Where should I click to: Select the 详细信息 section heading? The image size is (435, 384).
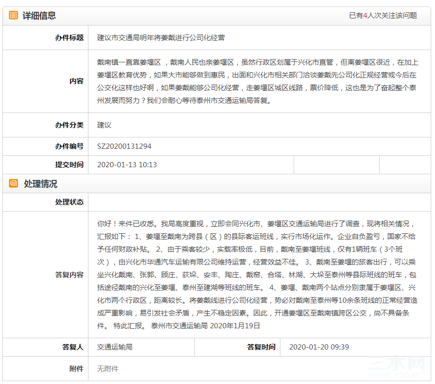(39, 16)
